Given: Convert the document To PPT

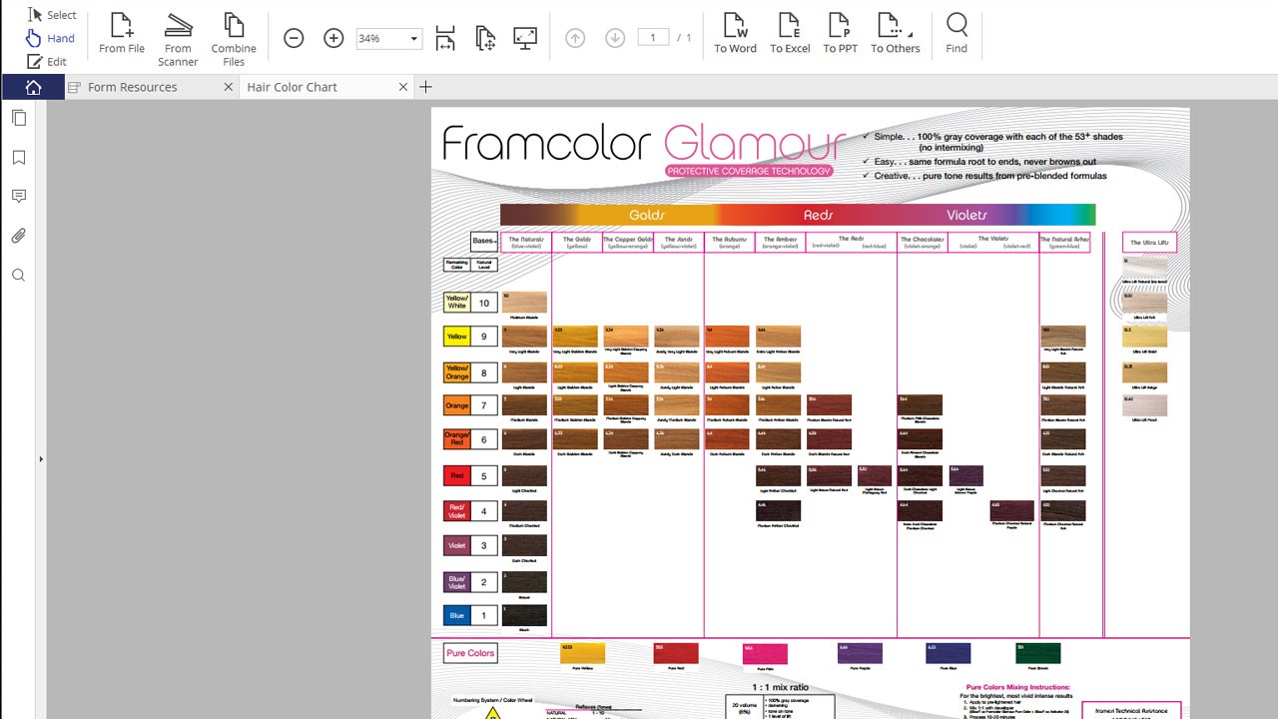Looking at the screenshot, I should pyautogui.click(x=841, y=34).
